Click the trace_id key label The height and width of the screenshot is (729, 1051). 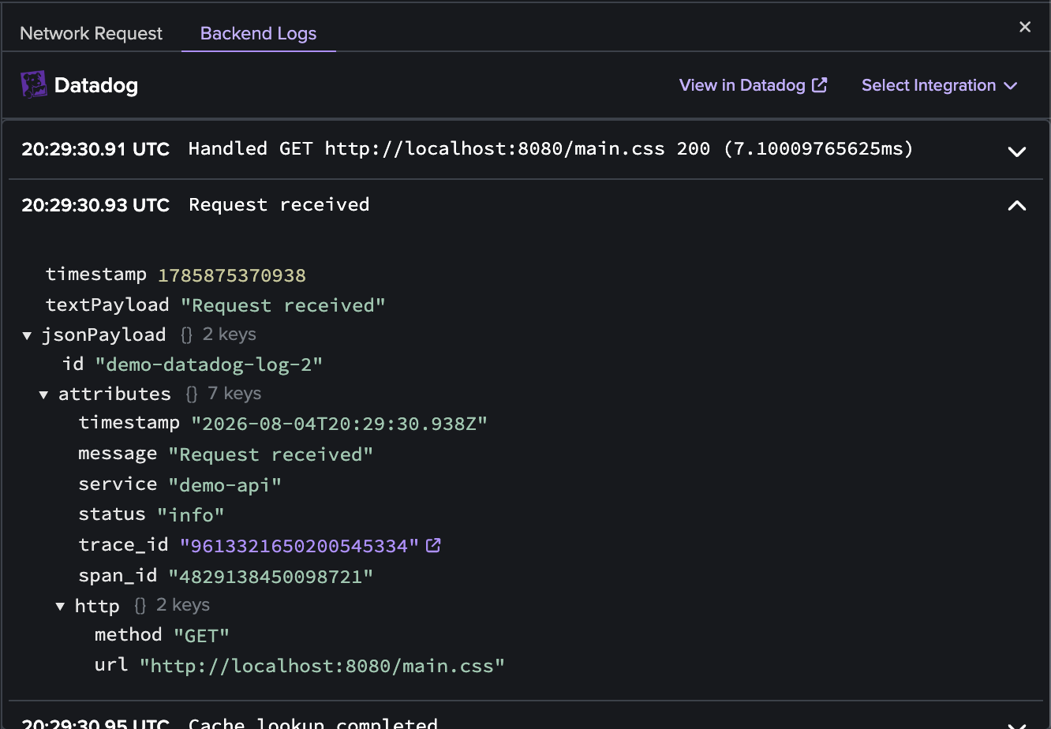[x=123, y=545]
